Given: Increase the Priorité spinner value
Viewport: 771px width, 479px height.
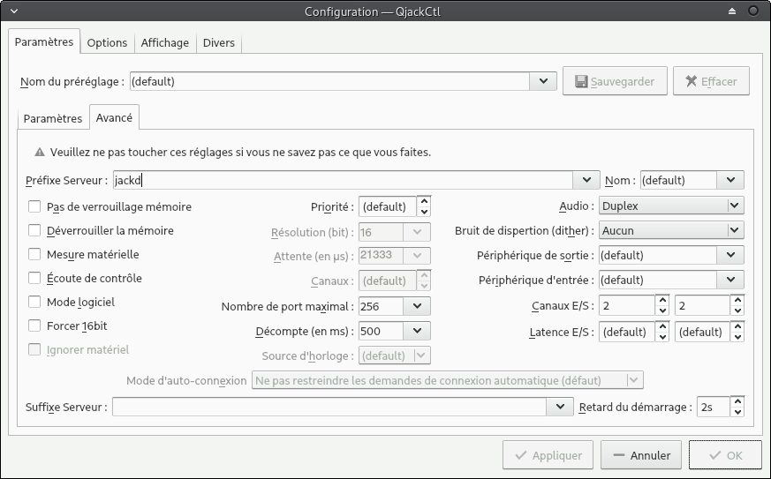Looking at the screenshot, I should coord(424,201).
